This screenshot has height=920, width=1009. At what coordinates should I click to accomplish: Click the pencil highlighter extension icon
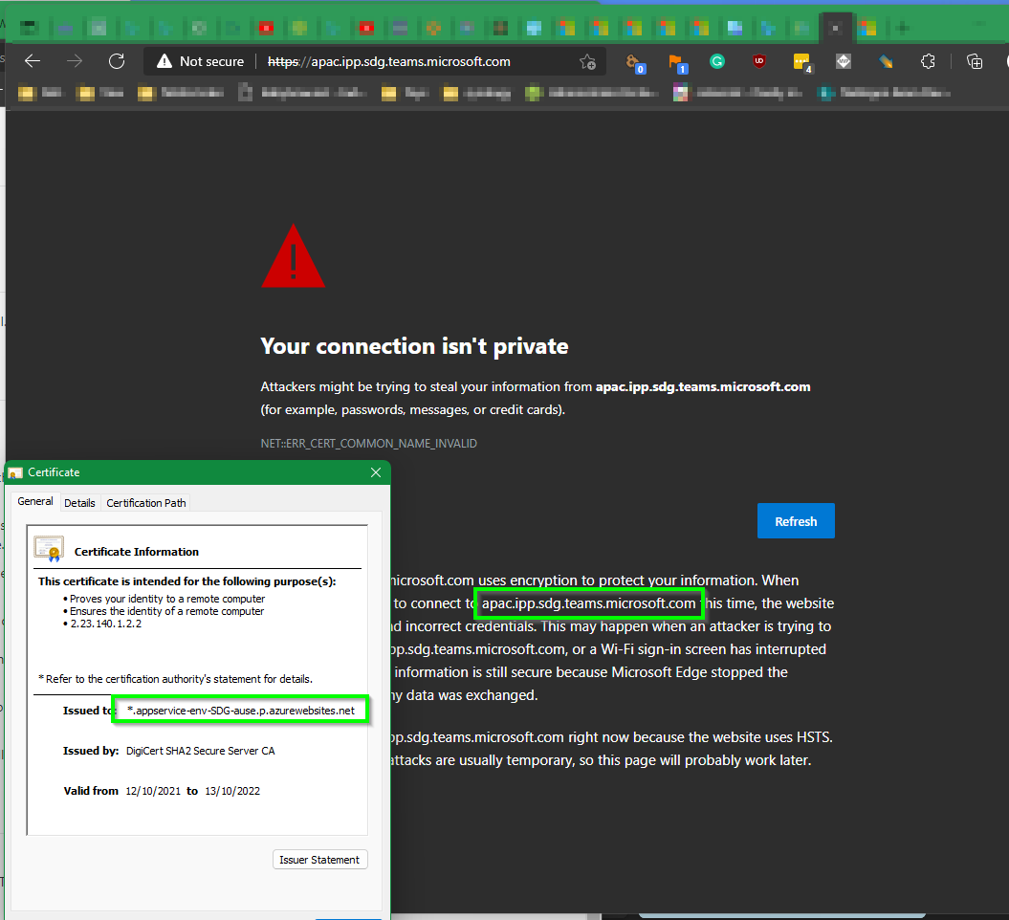(x=886, y=61)
